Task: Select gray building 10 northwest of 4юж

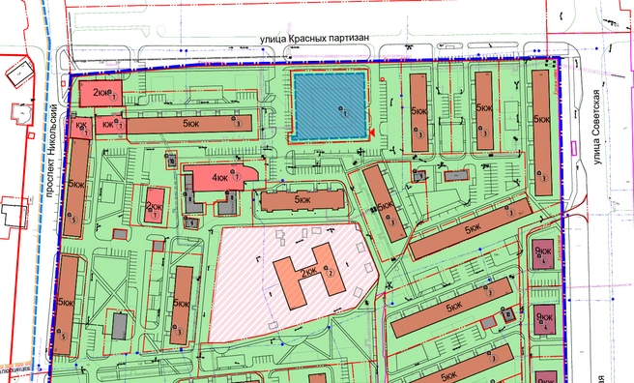Action: point(171,161)
